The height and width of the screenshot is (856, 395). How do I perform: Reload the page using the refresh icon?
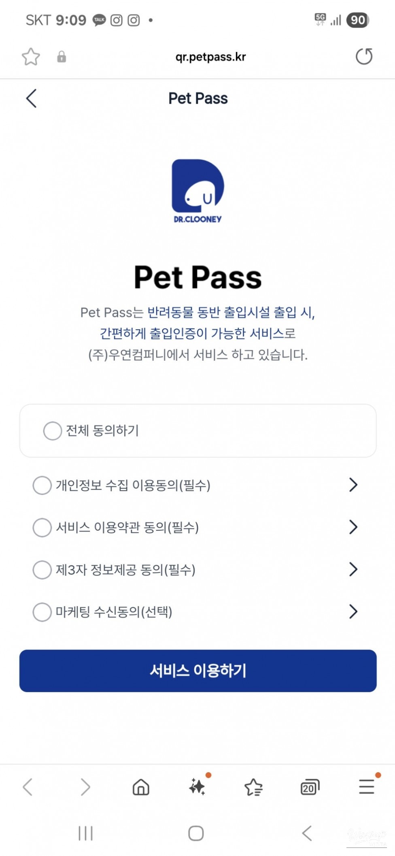[364, 57]
